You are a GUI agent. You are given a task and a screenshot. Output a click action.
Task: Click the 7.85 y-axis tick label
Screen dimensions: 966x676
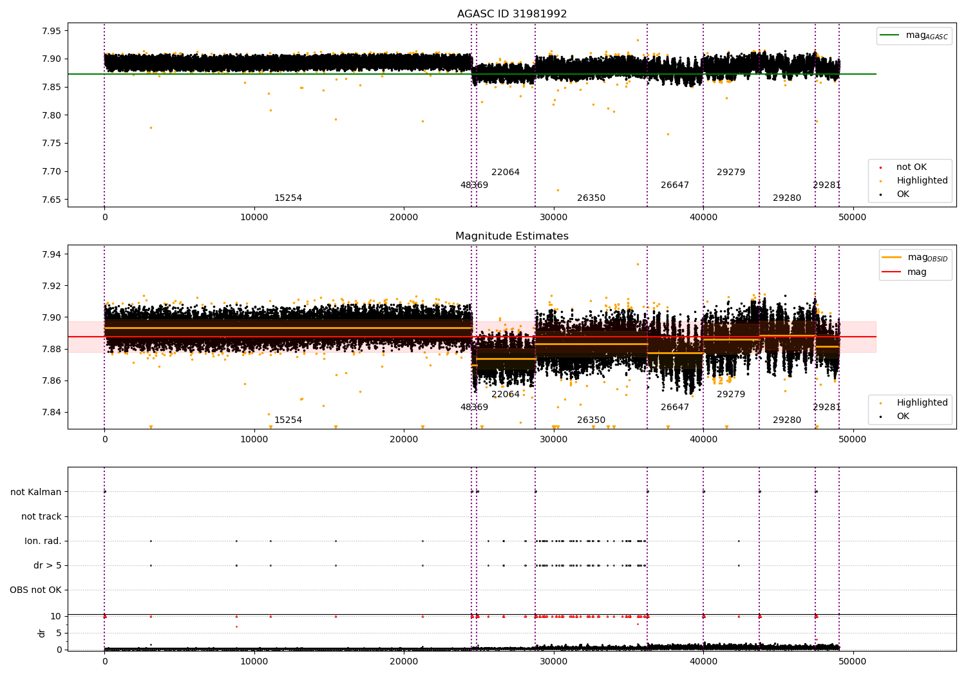click(52, 88)
